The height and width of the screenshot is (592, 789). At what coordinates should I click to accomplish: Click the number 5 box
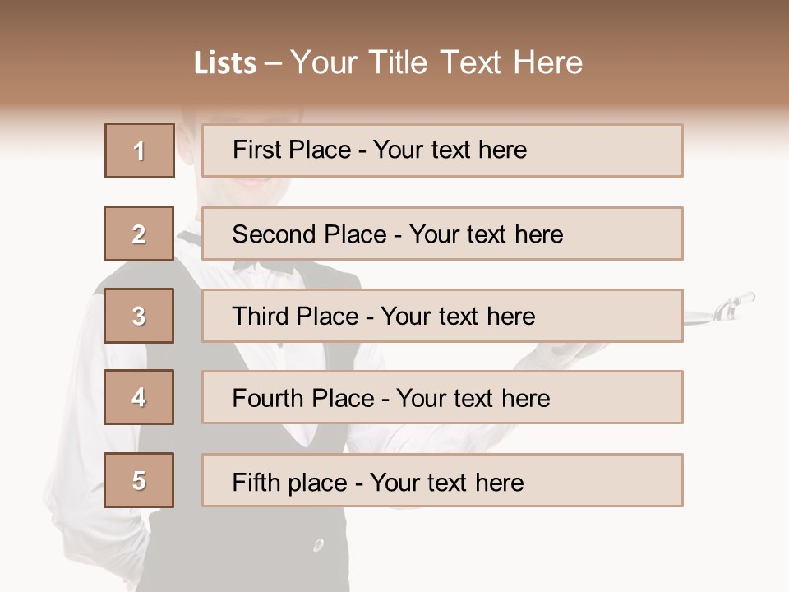point(140,480)
